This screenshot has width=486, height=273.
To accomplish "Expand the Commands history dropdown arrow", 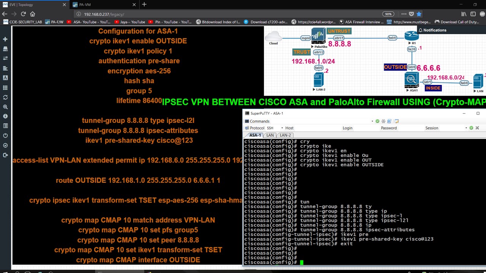I will pos(372,121).
